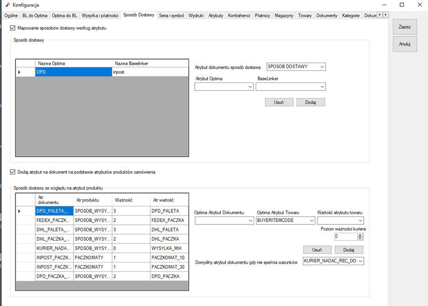
Task: Click the Nazwa Optima column header
Action: click(73, 64)
